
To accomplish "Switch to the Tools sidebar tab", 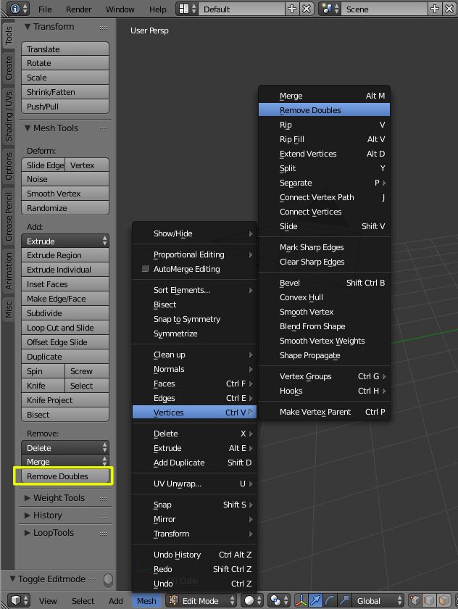I will [8, 36].
